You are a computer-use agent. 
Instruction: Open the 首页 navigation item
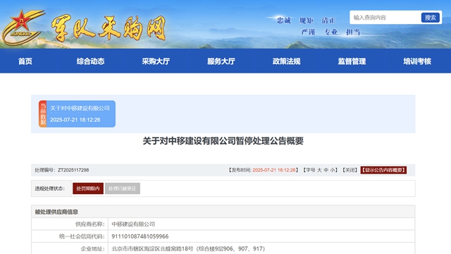click(x=25, y=61)
